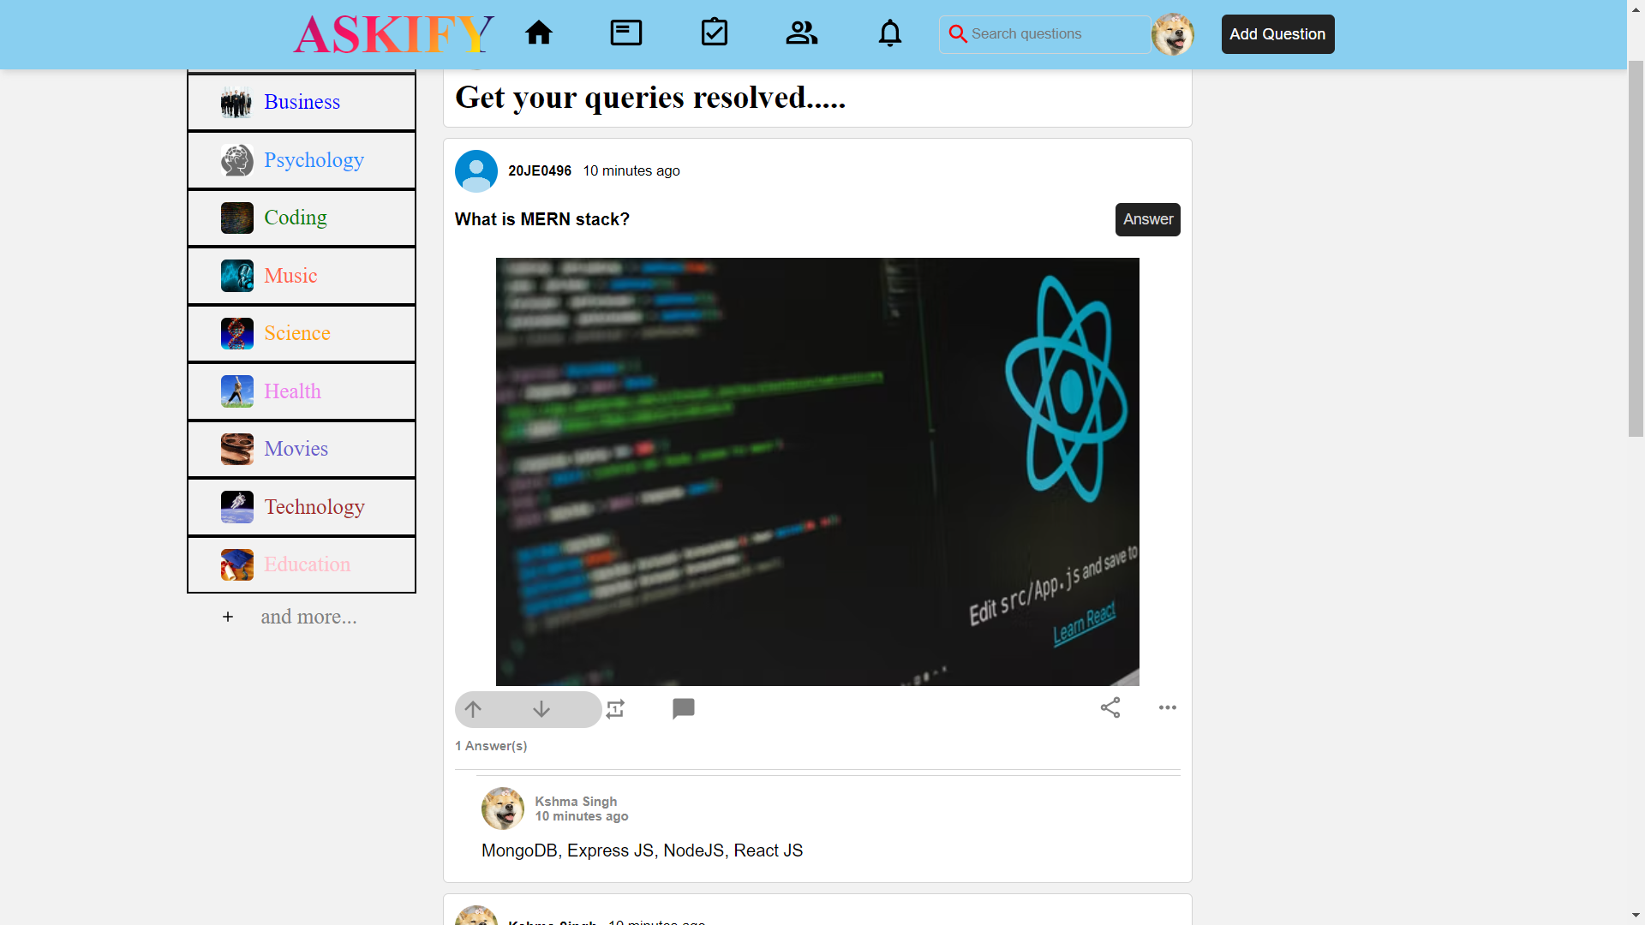
Task: Downvote the MERN stack question
Action: coord(540,709)
